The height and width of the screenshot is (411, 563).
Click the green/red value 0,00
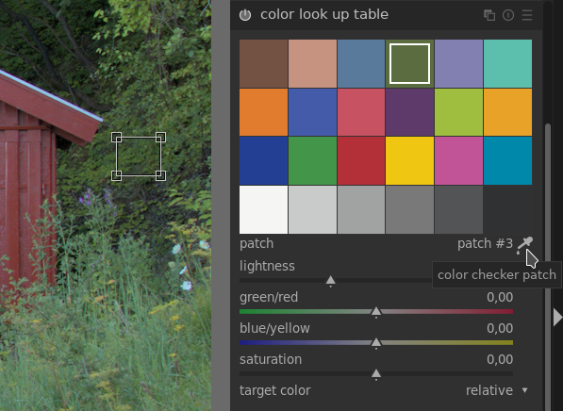point(500,297)
